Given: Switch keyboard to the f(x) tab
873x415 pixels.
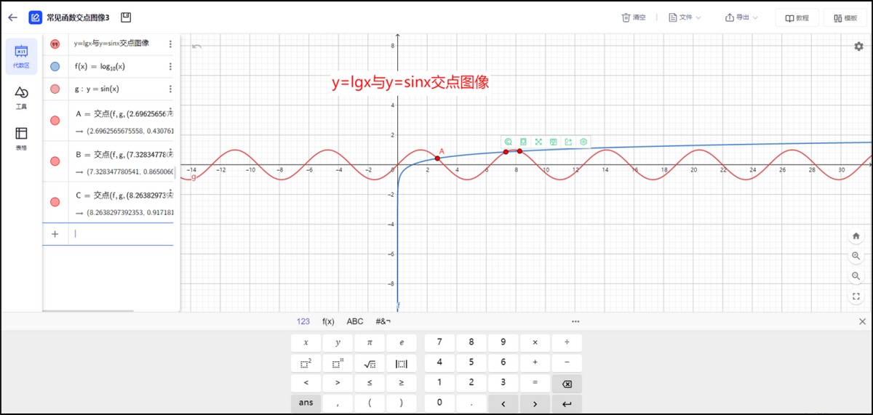Looking at the screenshot, I should [x=328, y=321].
